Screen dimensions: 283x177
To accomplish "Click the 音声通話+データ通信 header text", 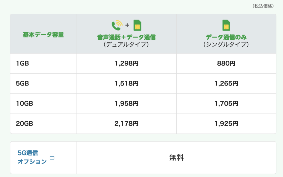I will [x=126, y=37].
